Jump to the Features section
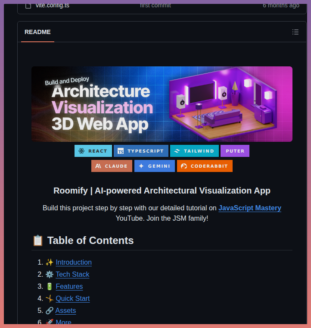Viewport: 311px width, 328px height. 69,286
